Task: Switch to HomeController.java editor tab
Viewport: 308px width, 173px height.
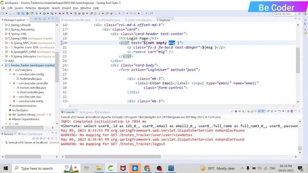Action: (x=76, y=20)
